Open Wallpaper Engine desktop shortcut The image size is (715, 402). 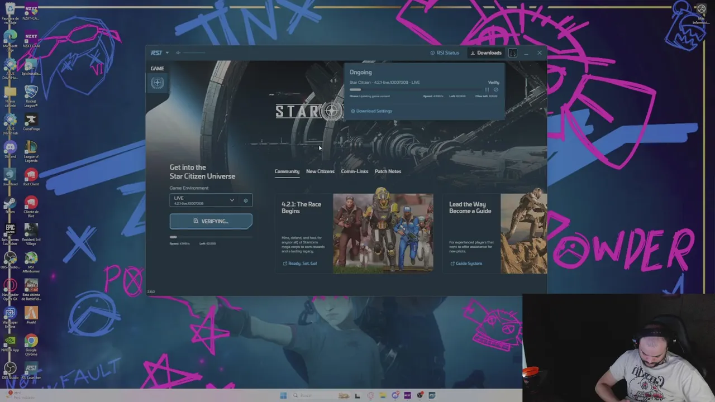(10, 316)
